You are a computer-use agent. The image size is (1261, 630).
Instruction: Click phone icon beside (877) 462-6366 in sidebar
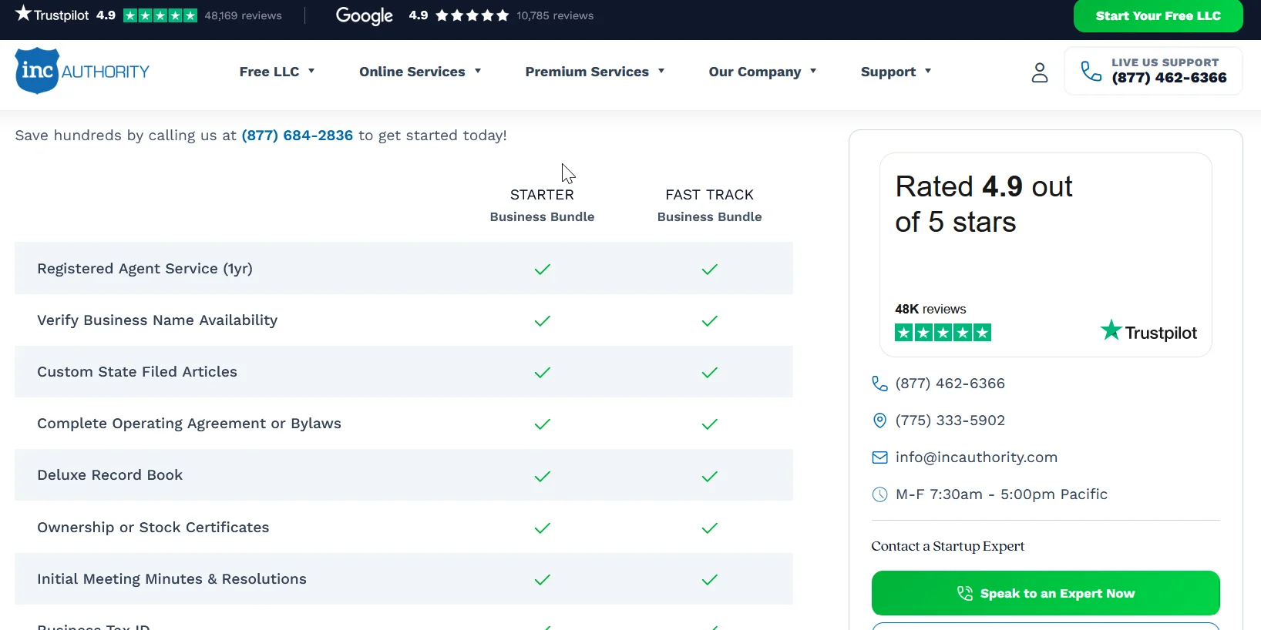[x=879, y=384]
